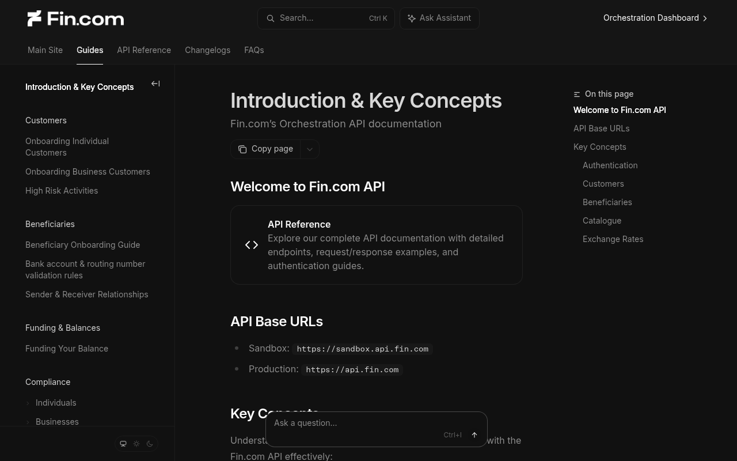
Task: Click the Search field
Action: tap(326, 18)
